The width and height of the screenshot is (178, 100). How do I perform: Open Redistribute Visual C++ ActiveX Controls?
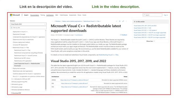click(26, 56)
